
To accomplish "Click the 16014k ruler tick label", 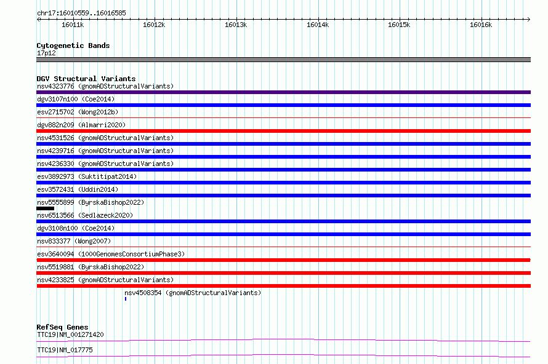I will click(x=318, y=25).
